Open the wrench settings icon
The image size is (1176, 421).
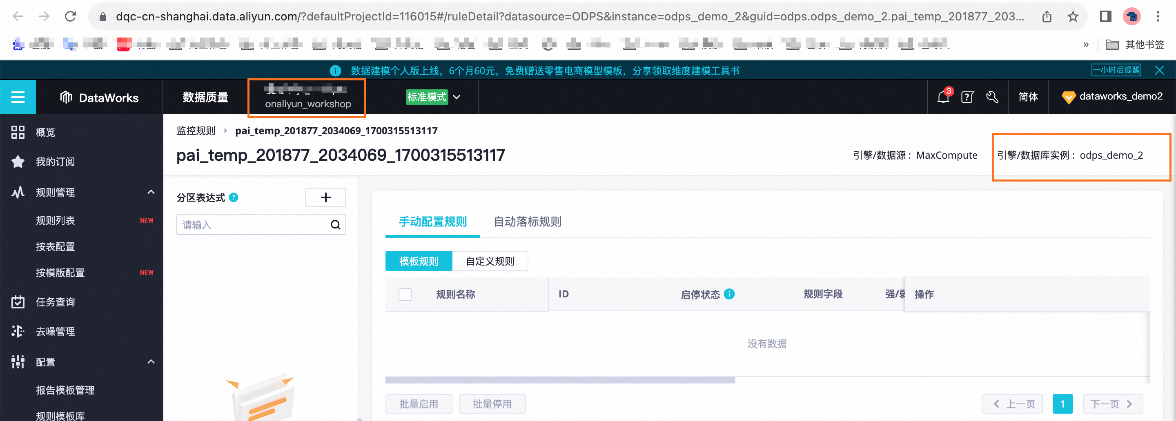point(992,97)
